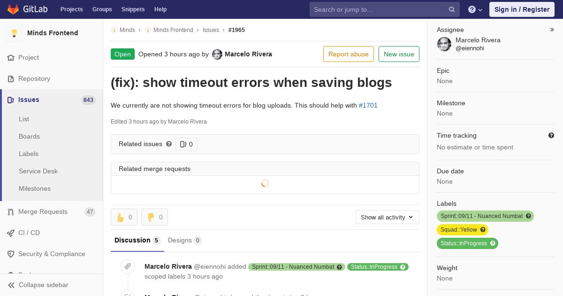Click help icon on discussion Sprint label

(339, 267)
